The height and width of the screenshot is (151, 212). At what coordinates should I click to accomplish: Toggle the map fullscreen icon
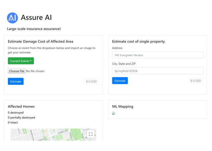click(x=91, y=134)
